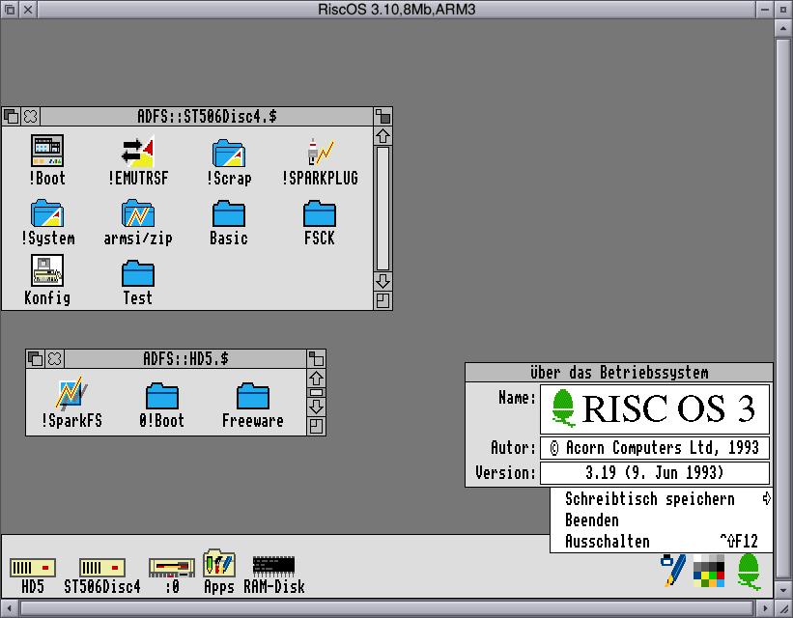The height and width of the screenshot is (618, 793).
Task: Toggle size of ADFS::ST506Disc4.$ window
Action: point(382,116)
